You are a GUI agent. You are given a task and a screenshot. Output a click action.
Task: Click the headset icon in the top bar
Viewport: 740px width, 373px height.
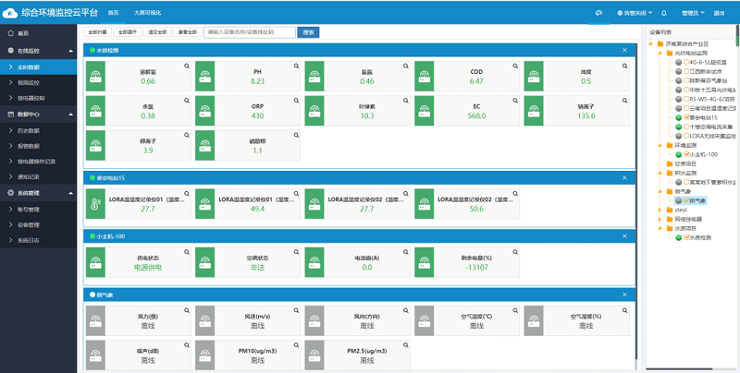click(599, 13)
